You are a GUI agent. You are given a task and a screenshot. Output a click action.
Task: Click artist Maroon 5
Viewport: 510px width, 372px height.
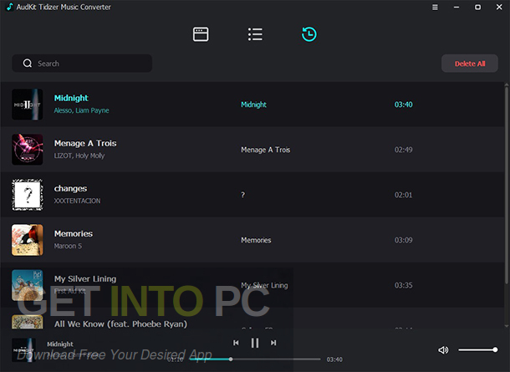pos(68,246)
